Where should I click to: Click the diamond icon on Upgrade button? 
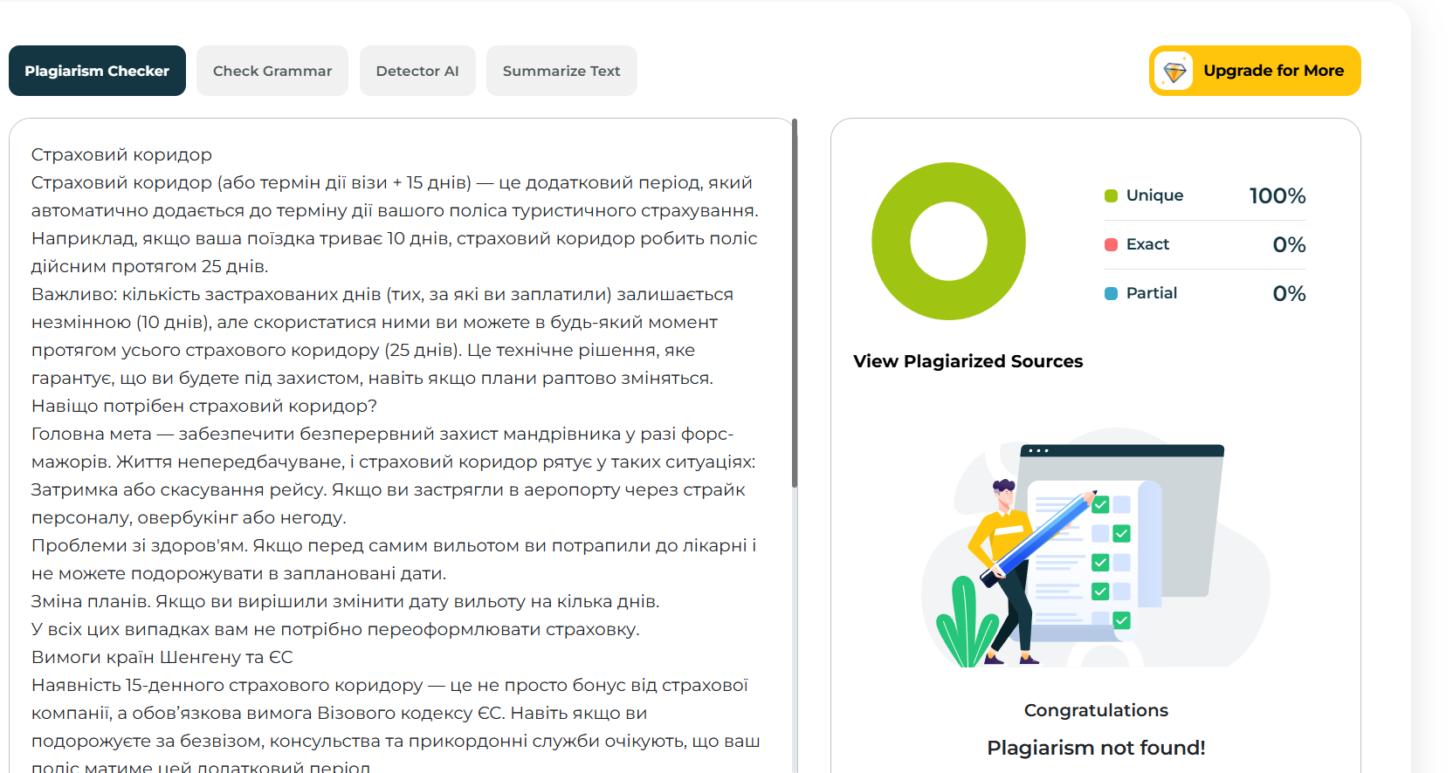(1174, 72)
